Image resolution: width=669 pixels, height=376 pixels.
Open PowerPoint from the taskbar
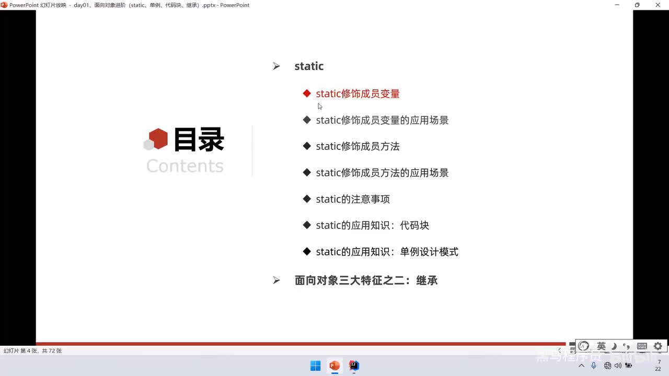point(334,366)
